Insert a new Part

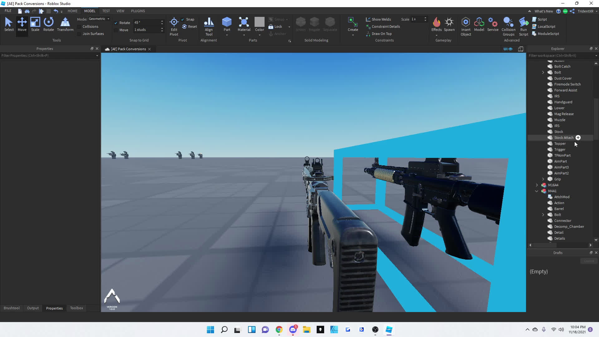coord(227,24)
